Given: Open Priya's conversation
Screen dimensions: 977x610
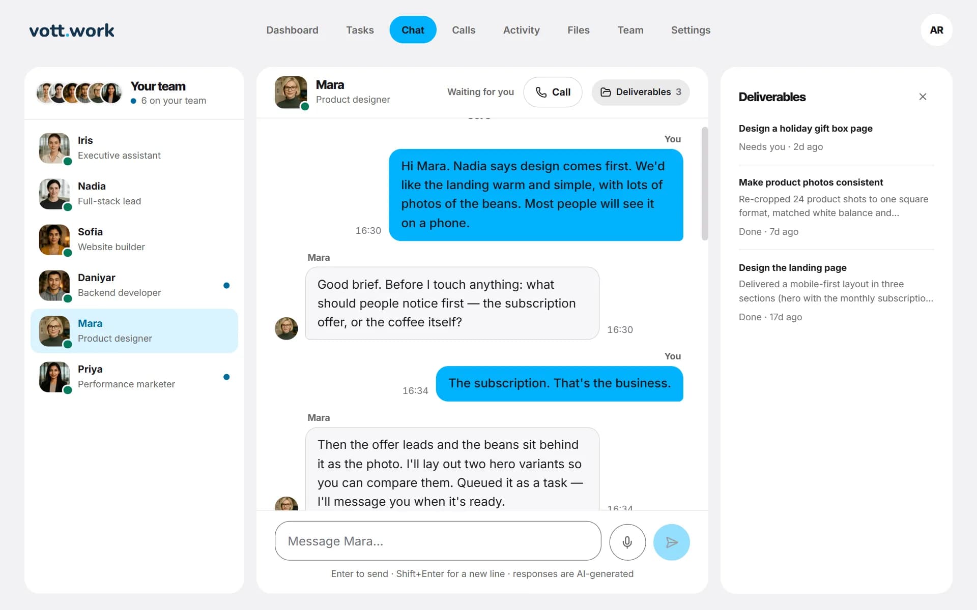Looking at the screenshot, I should click(x=134, y=377).
